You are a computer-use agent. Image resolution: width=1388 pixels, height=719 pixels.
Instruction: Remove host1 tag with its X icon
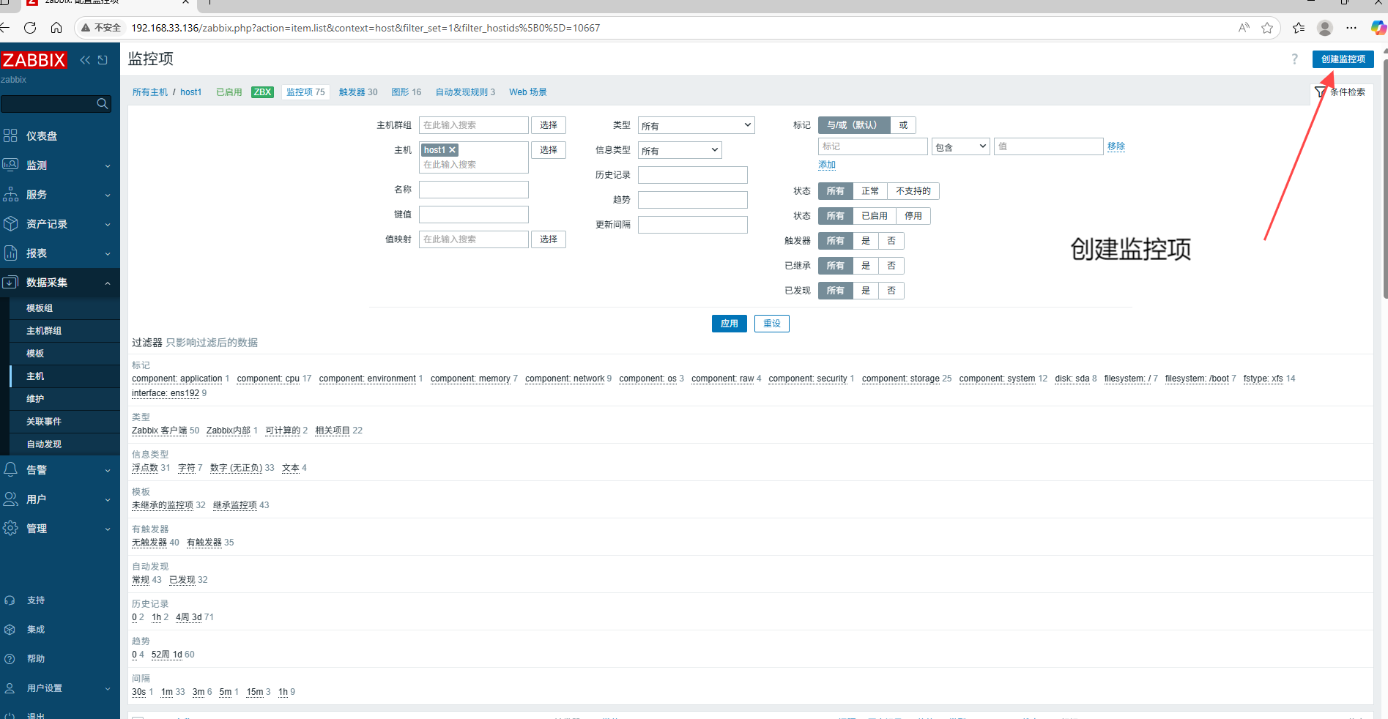point(453,150)
